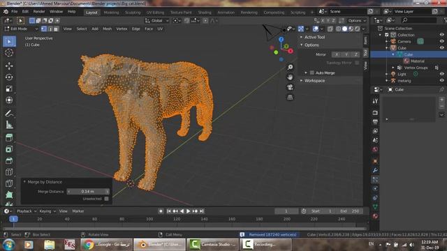This screenshot has width=447, height=251.
Task: Open the Render menu
Action: tap(39, 12)
